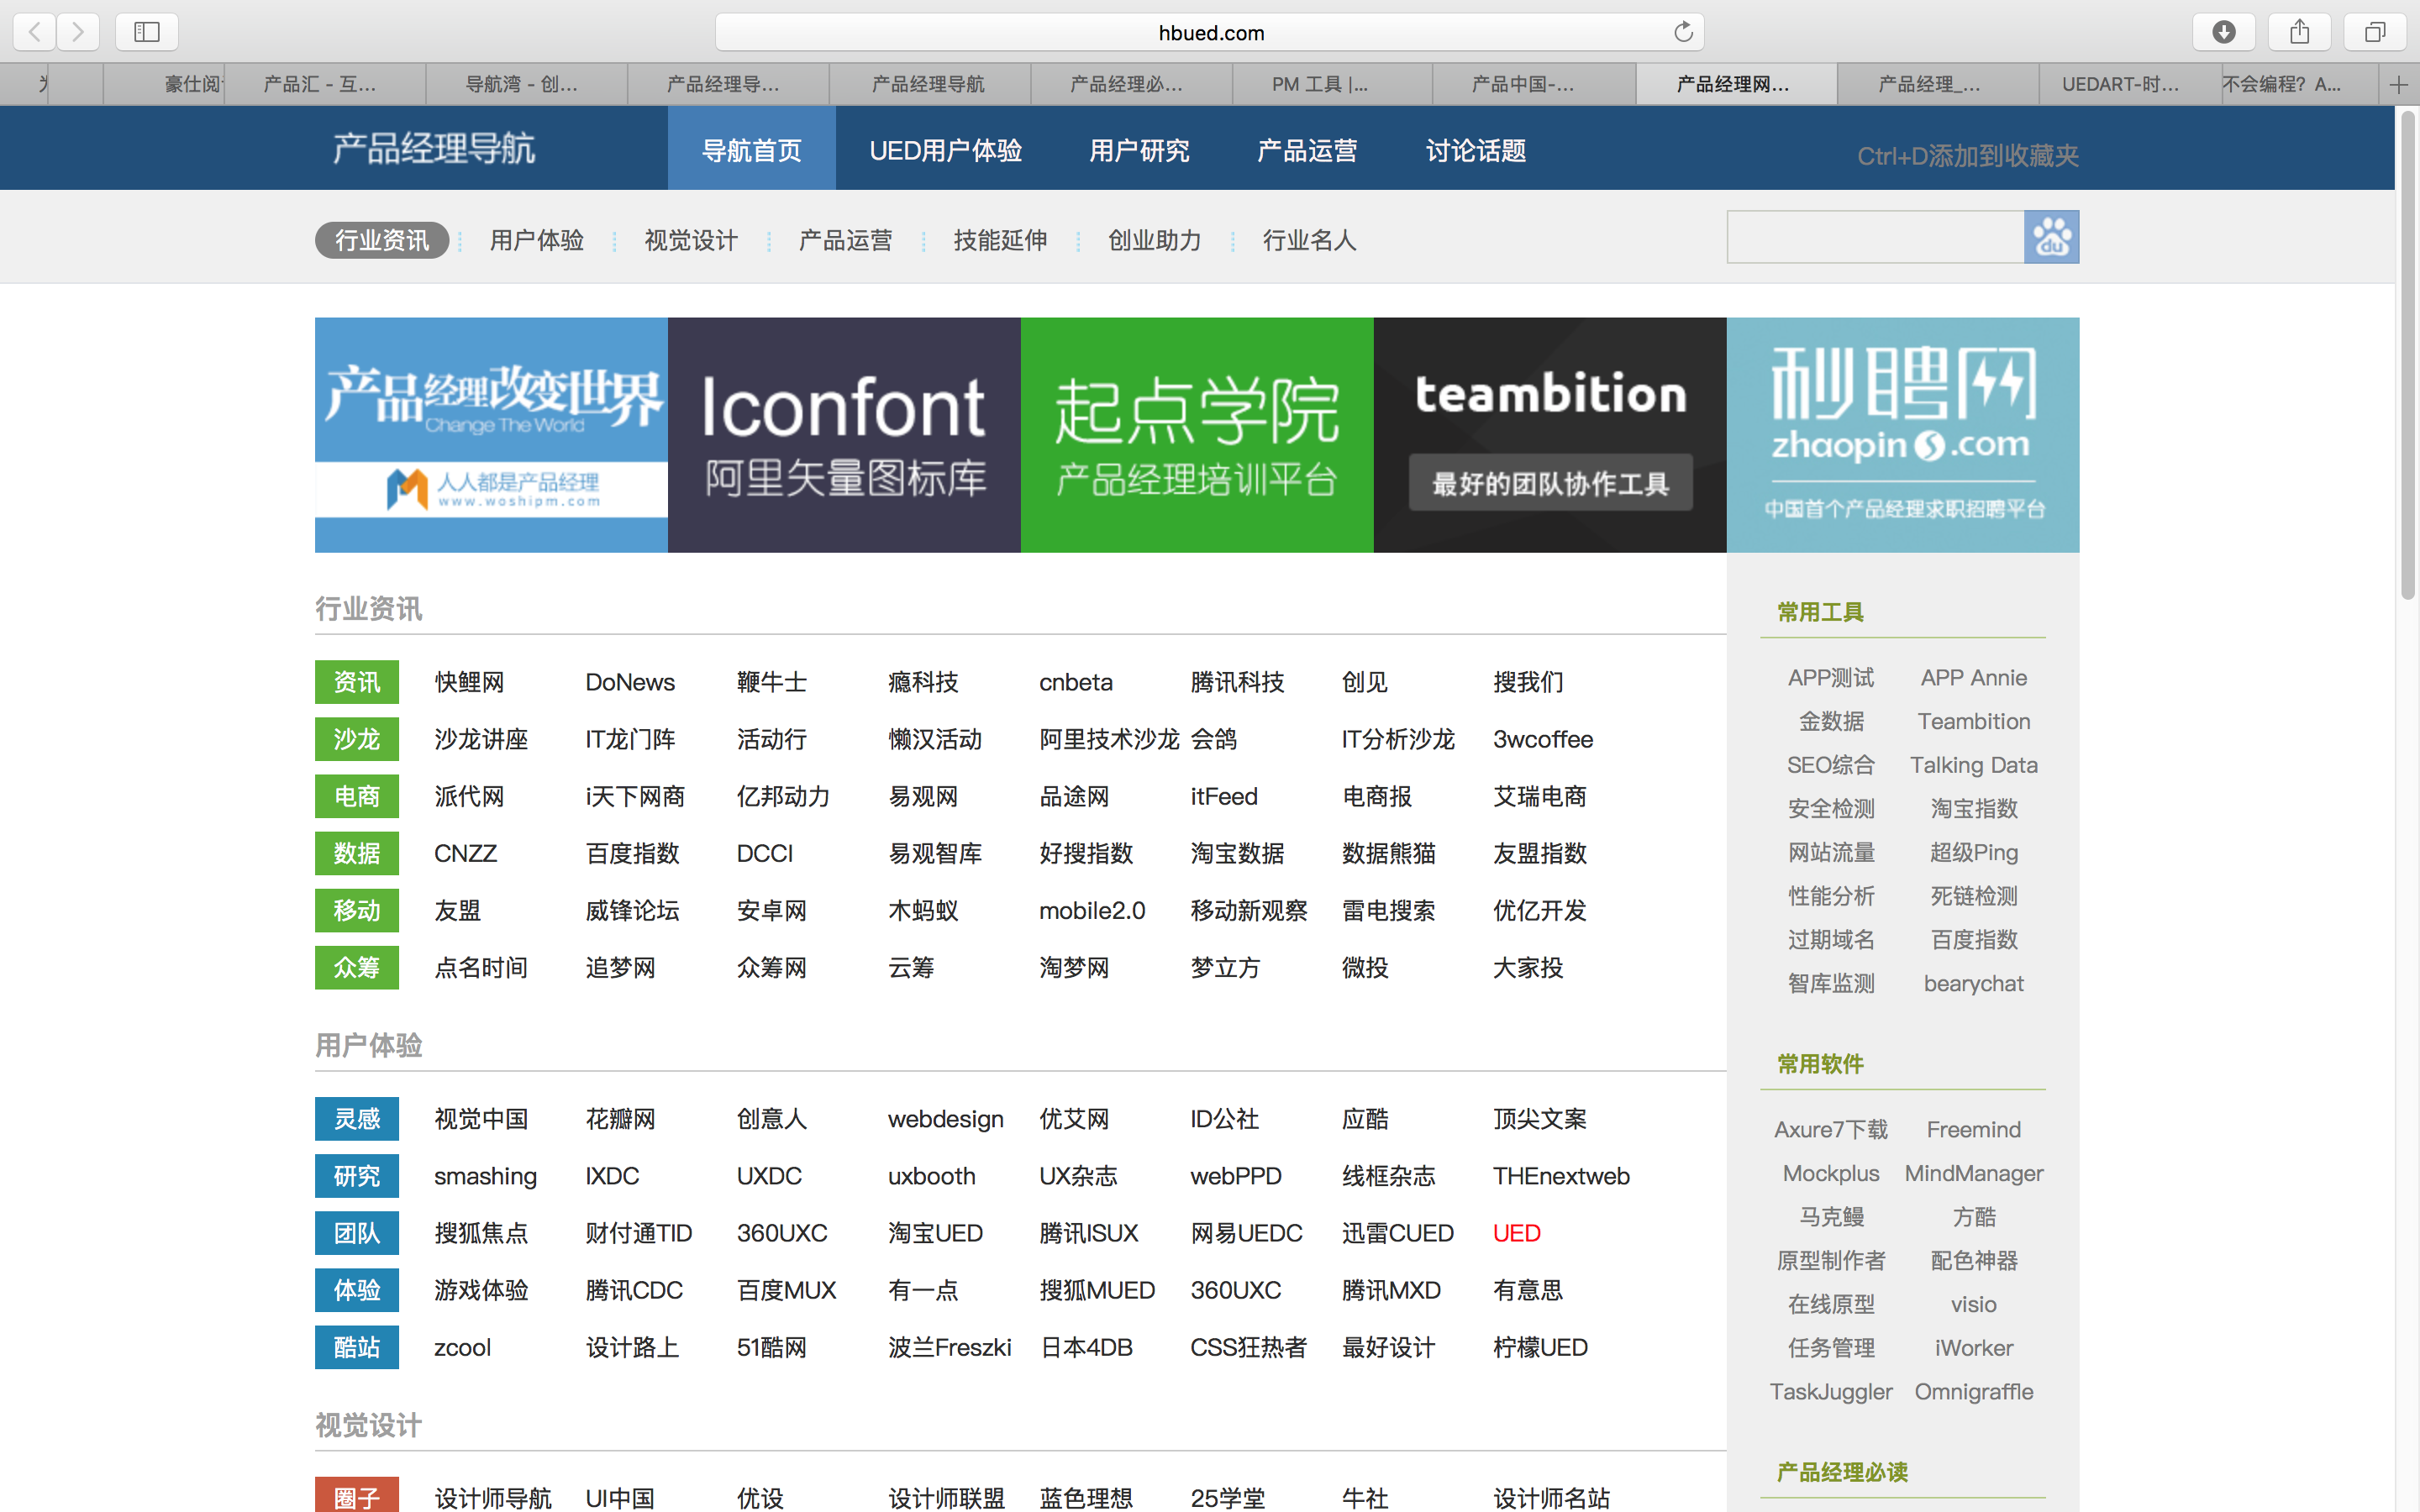2420x1512 pixels.
Task: Click the 产品经理导航 site logo
Action: click(x=434, y=149)
